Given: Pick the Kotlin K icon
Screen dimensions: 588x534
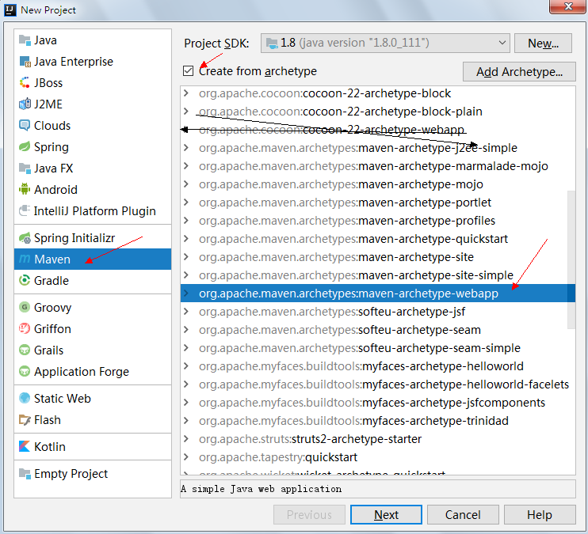Looking at the screenshot, I should point(25,447).
